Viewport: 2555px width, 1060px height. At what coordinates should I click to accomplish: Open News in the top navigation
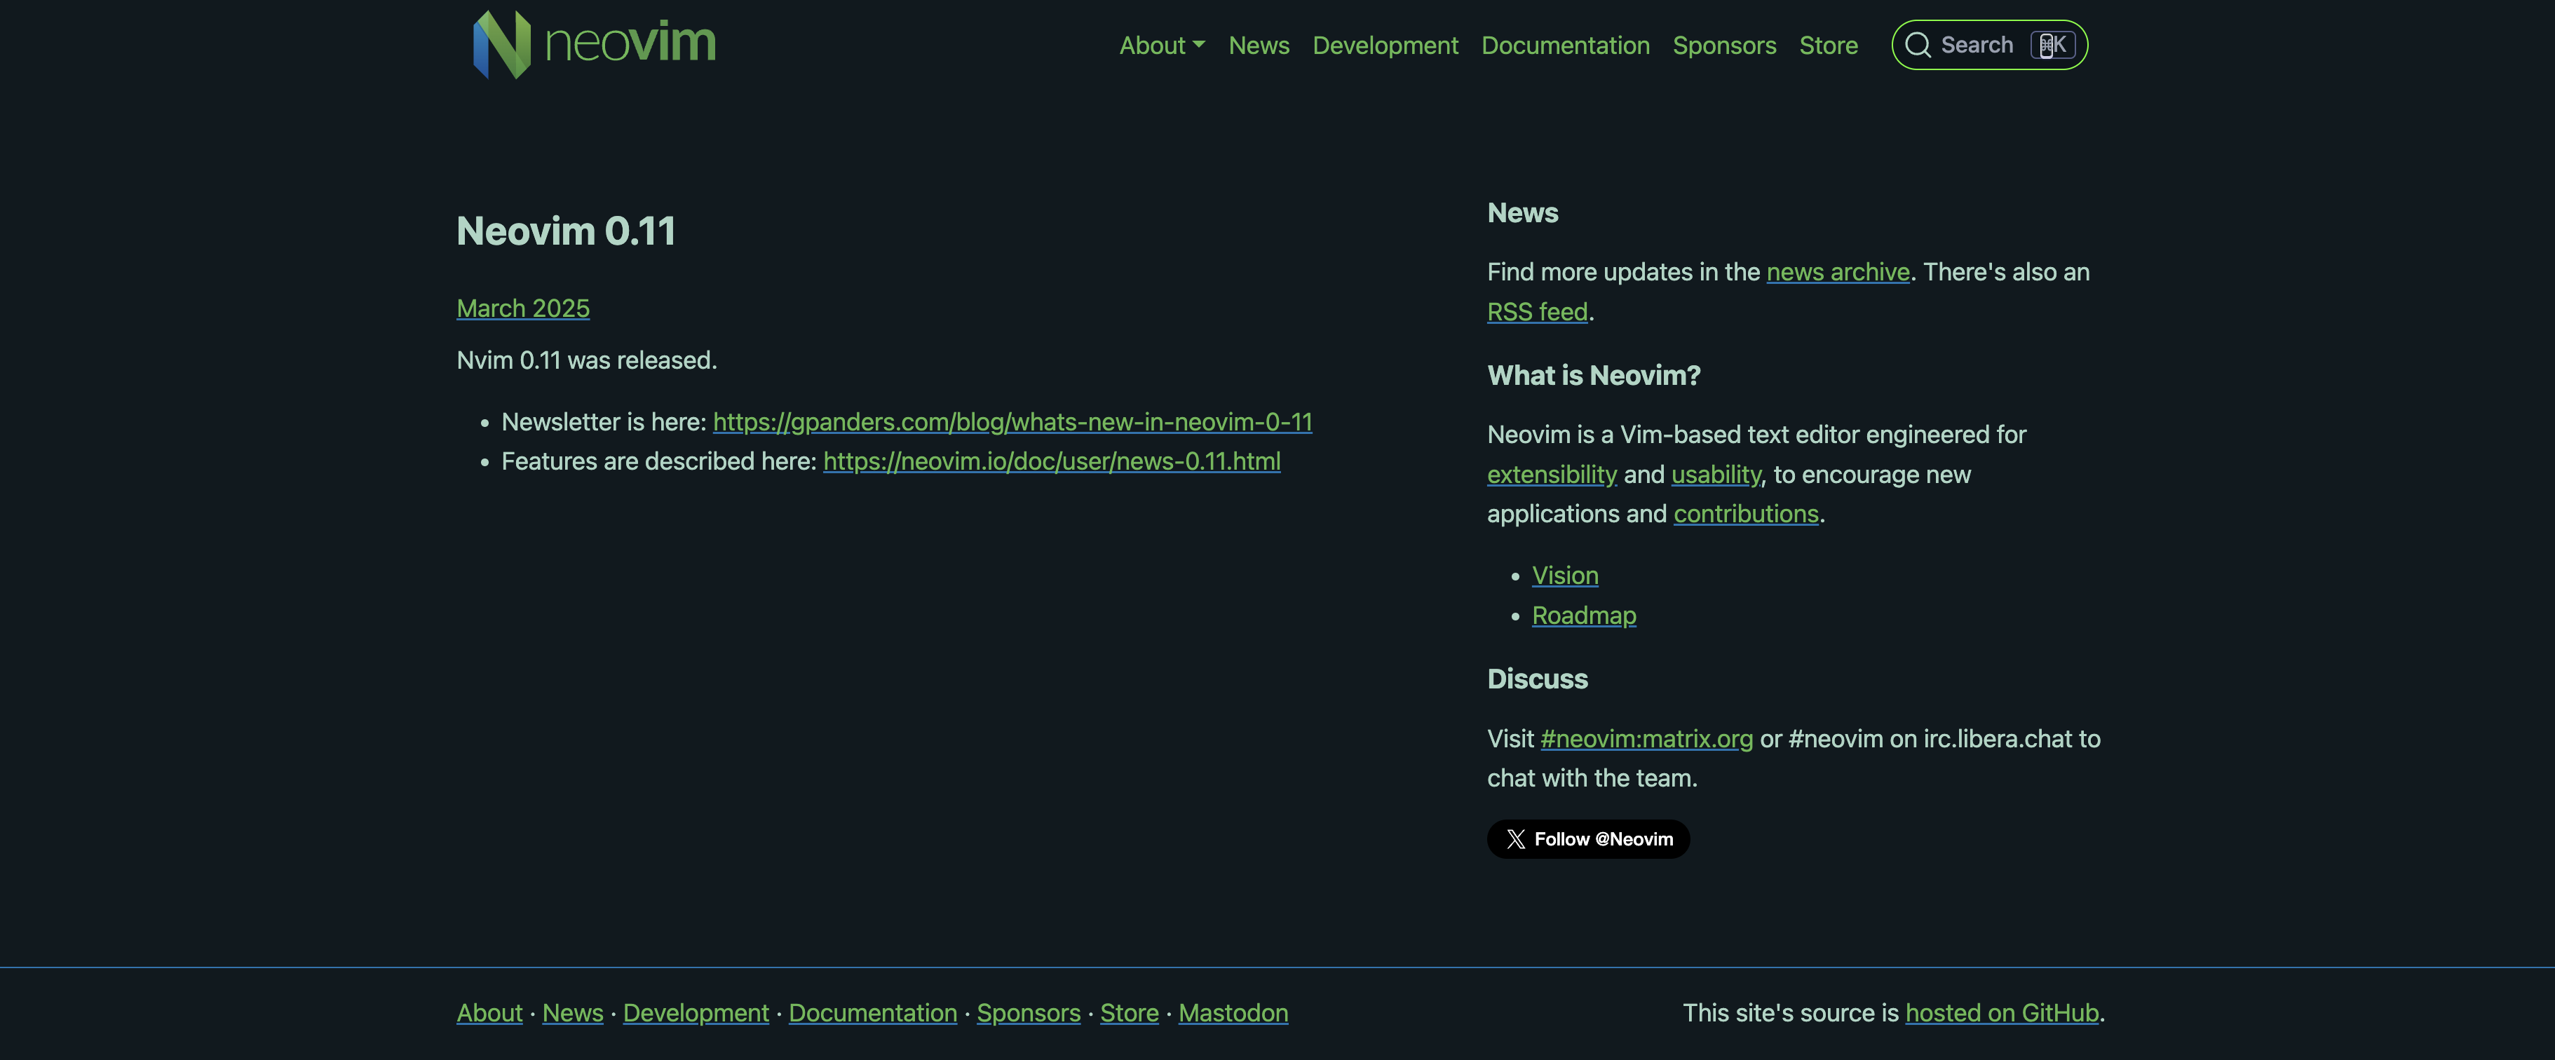[1259, 46]
